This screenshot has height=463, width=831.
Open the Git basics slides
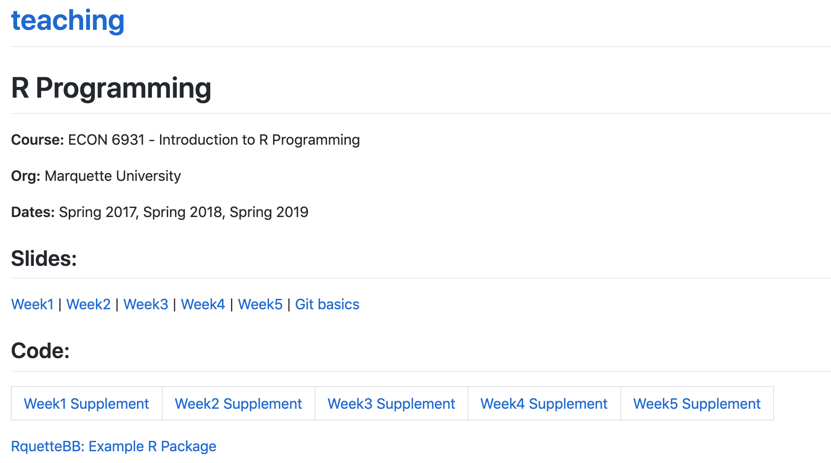[x=327, y=304]
